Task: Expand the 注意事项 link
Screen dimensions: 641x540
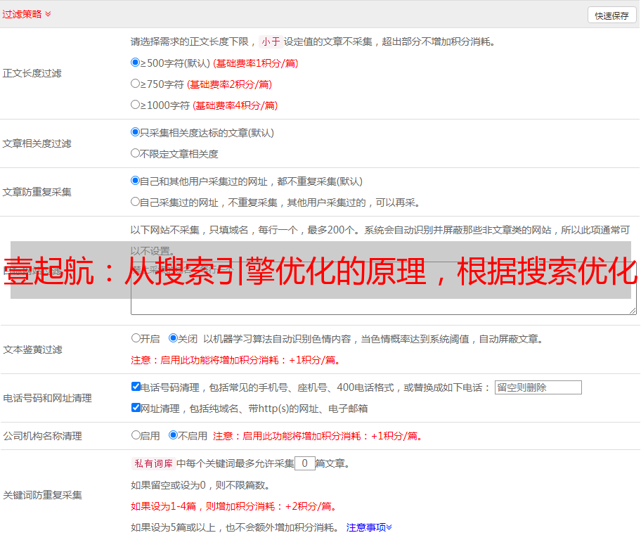Action: click(369, 528)
